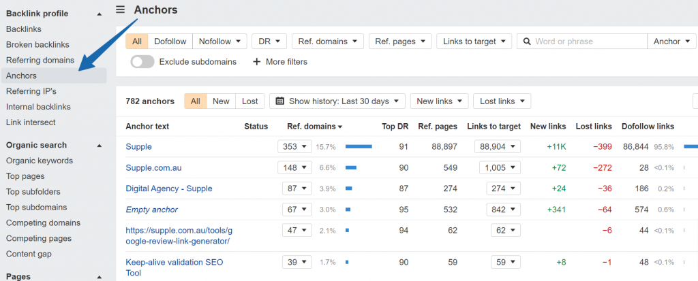
Task: Select the All anchors status tab
Action: [196, 101]
